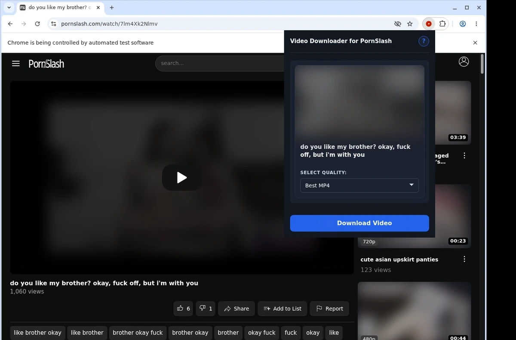Like the video with thumbs up

click(183, 309)
